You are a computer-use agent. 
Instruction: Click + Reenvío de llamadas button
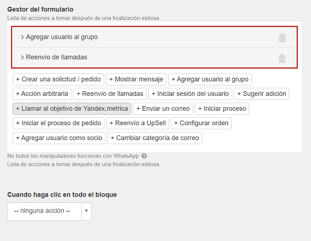coord(110,94)
